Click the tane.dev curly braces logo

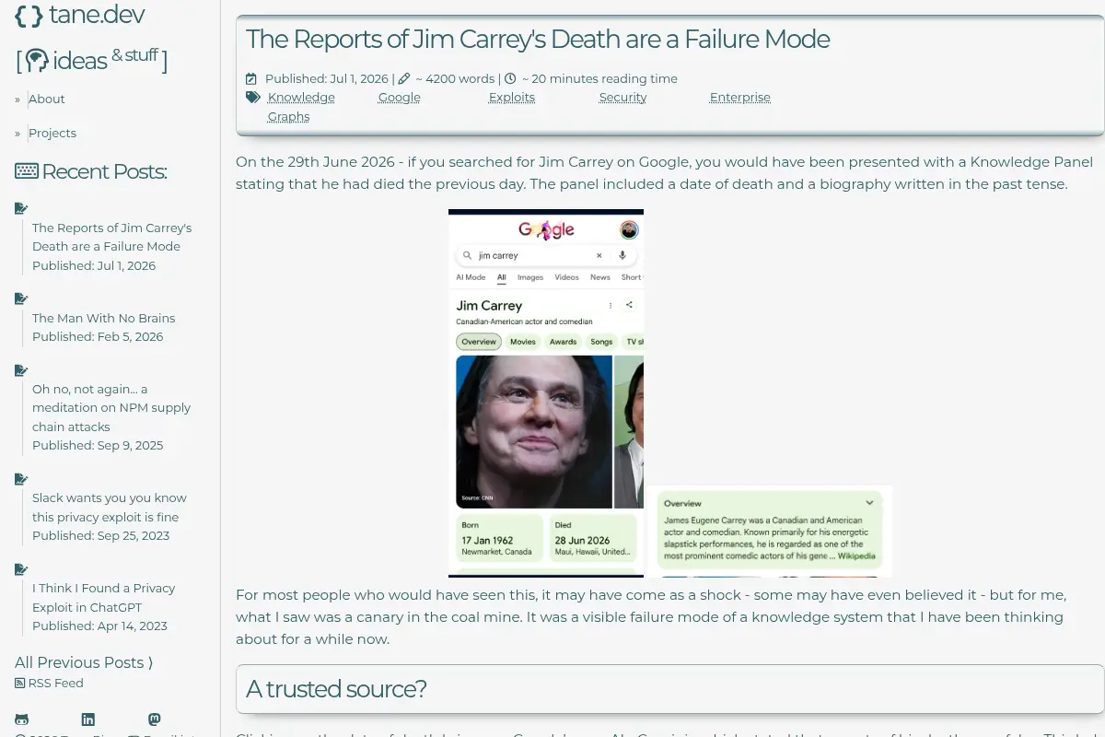[29, 16]
